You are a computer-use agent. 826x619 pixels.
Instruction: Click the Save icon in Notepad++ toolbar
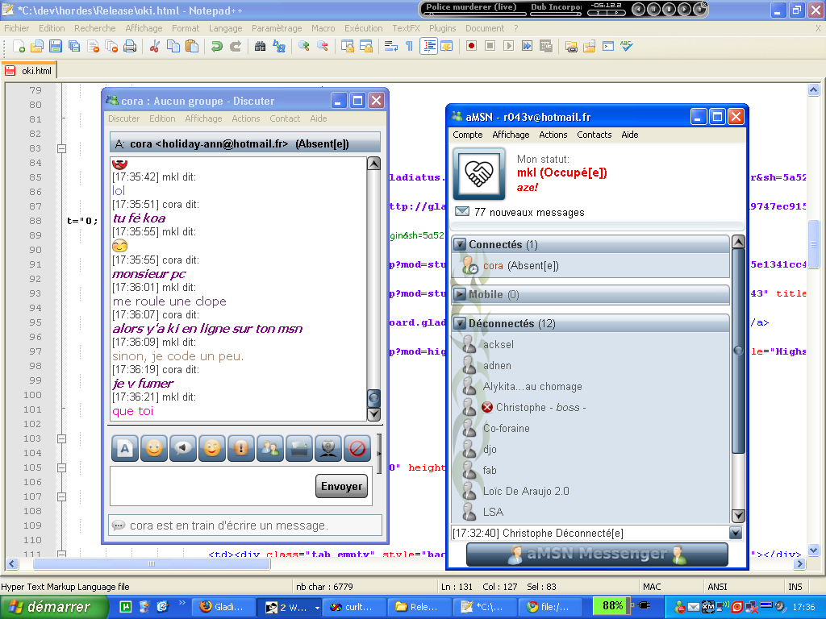tap(56, 47)
